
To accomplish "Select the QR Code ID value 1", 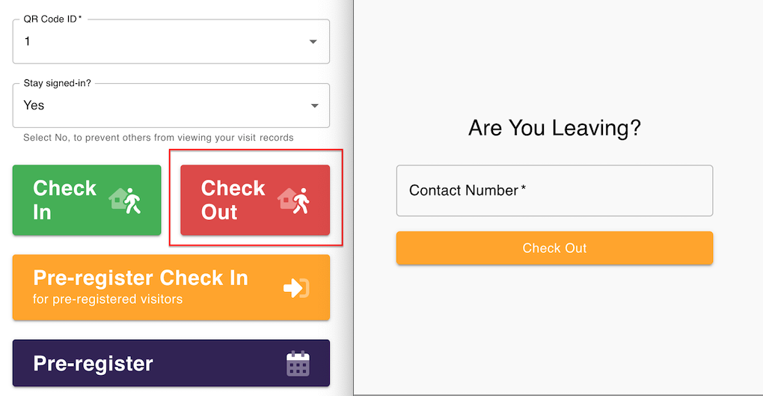I will [28, 42].
